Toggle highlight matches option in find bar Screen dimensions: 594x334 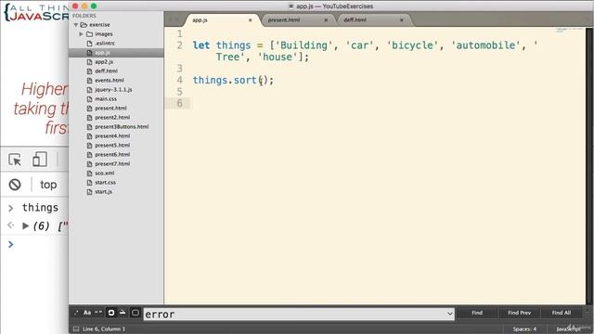click(136, 313)
